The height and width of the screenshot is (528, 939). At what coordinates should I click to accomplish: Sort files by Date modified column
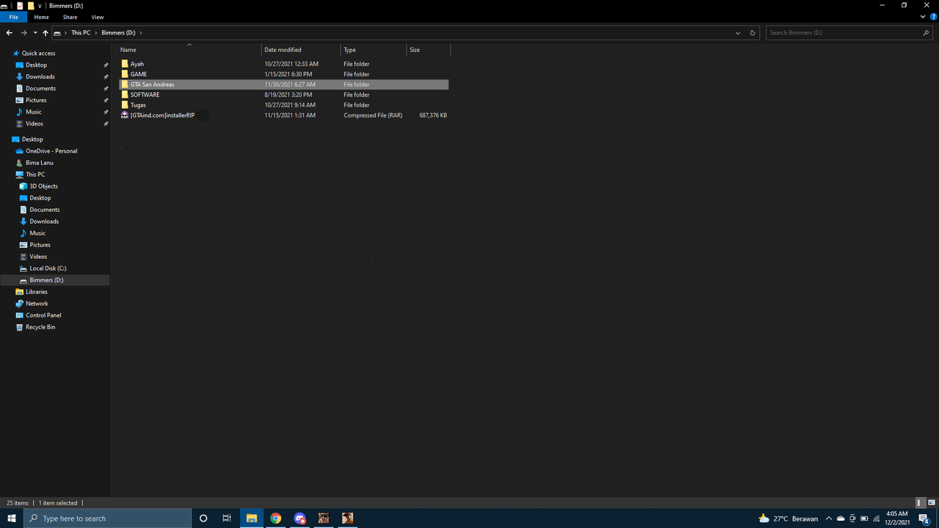pos(301,50)
